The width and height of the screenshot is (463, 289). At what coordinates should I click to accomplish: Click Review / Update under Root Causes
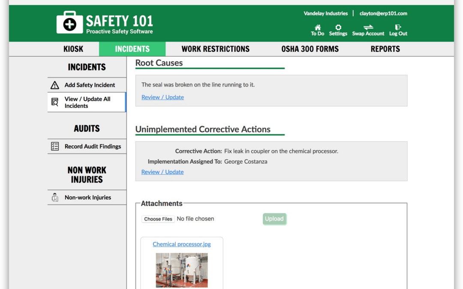click(163, 97)
